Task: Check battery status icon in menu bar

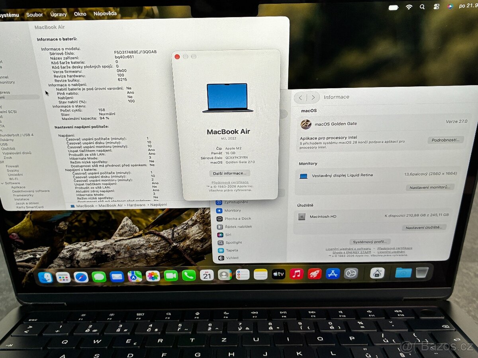Action: click(394, 7)
